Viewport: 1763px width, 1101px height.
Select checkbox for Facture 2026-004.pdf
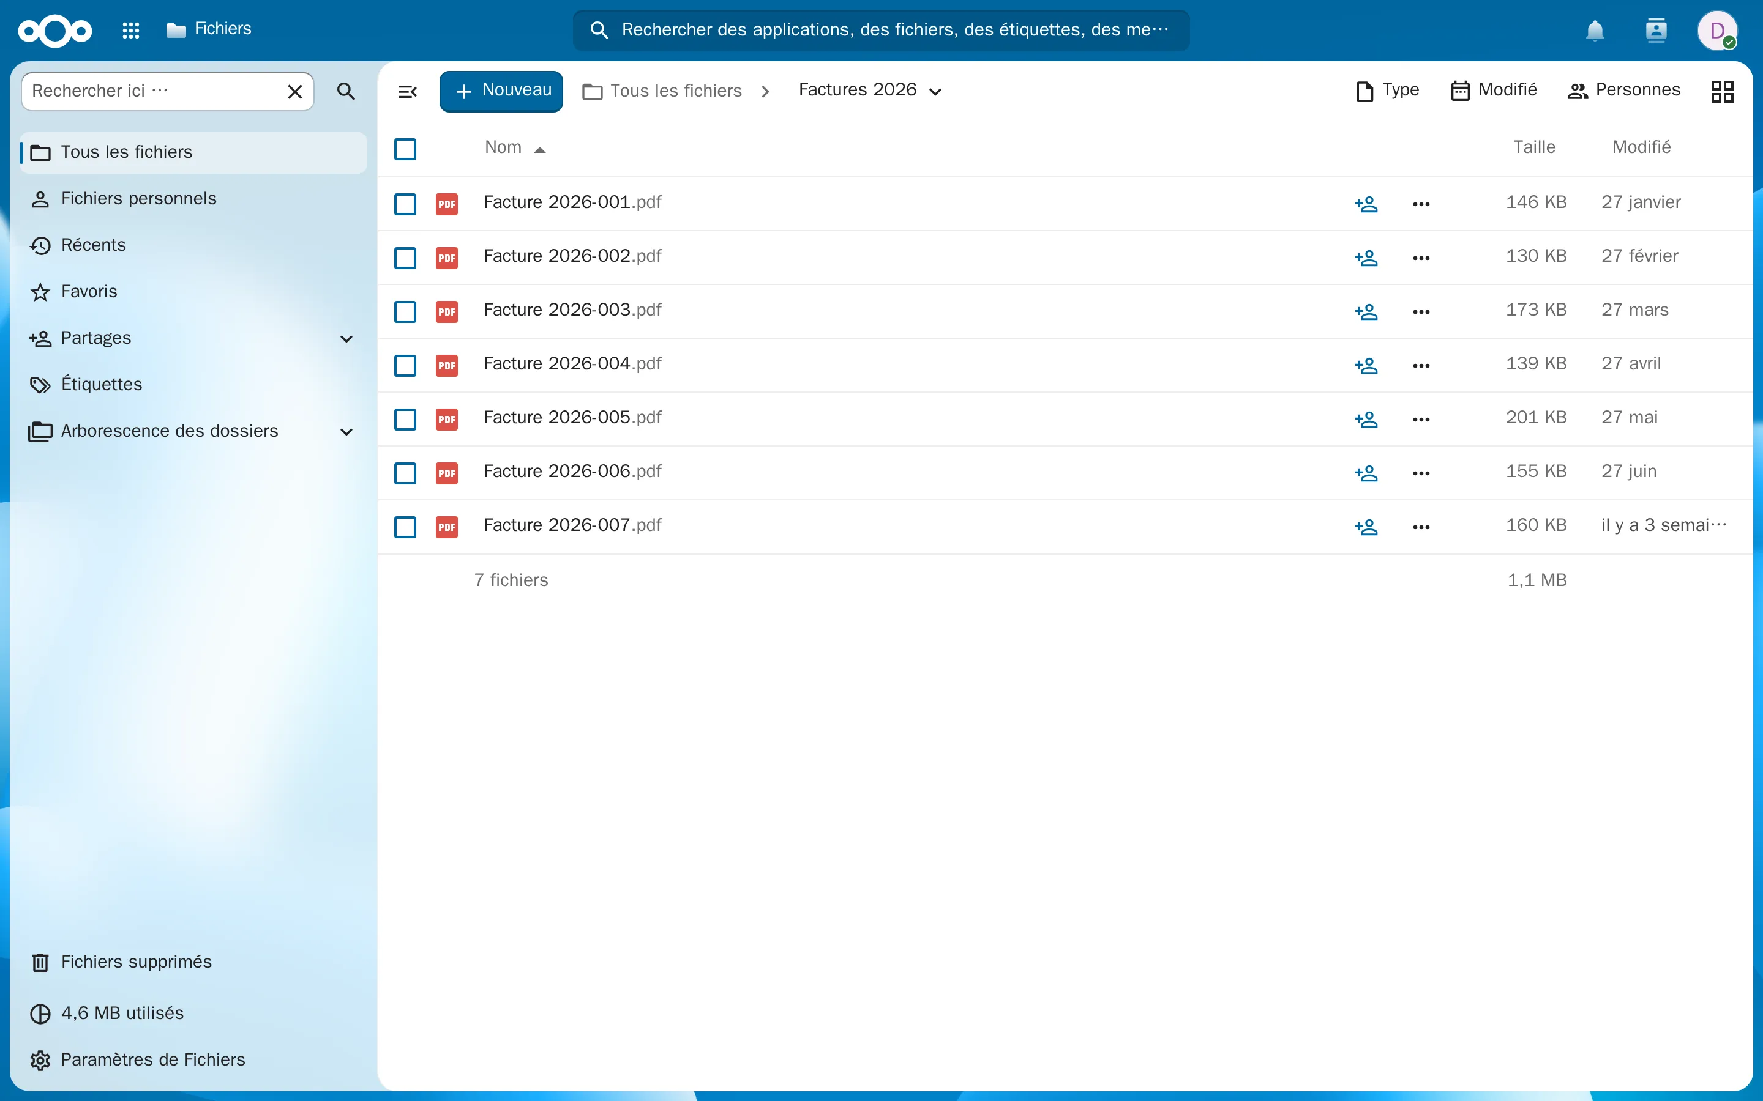click(x=405, y=366)
